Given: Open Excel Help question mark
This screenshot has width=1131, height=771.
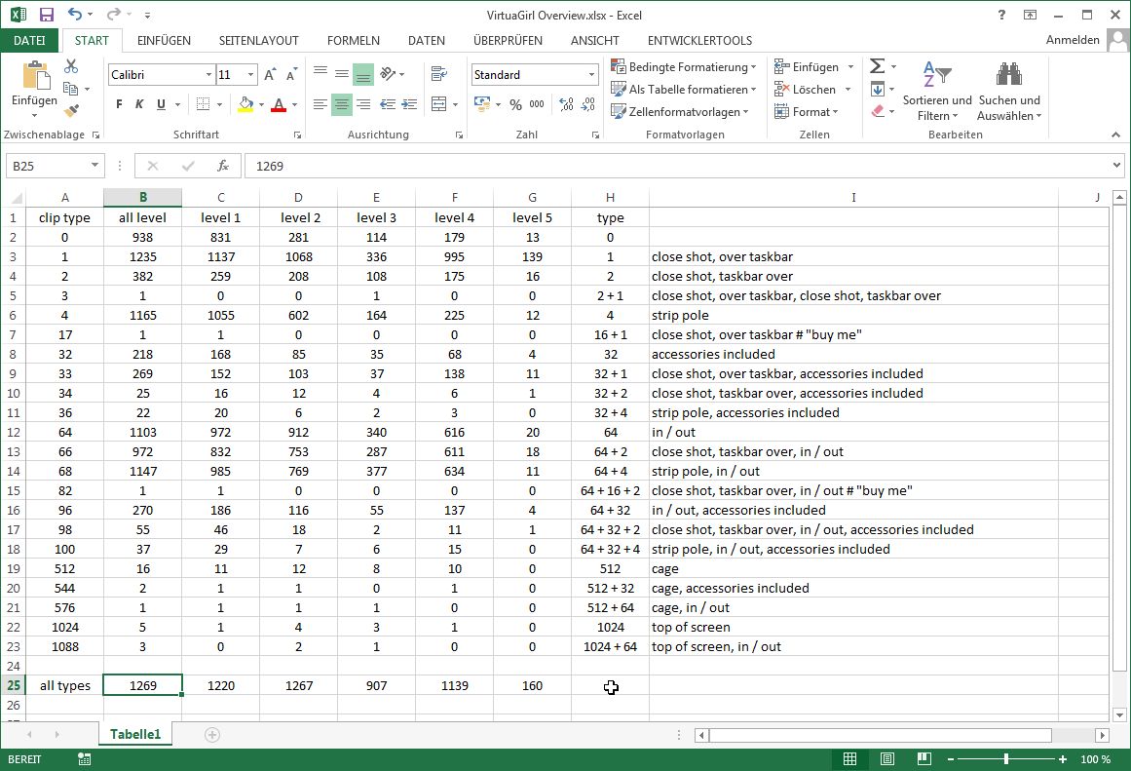Looking at the screenshot, I should 1001,15.
